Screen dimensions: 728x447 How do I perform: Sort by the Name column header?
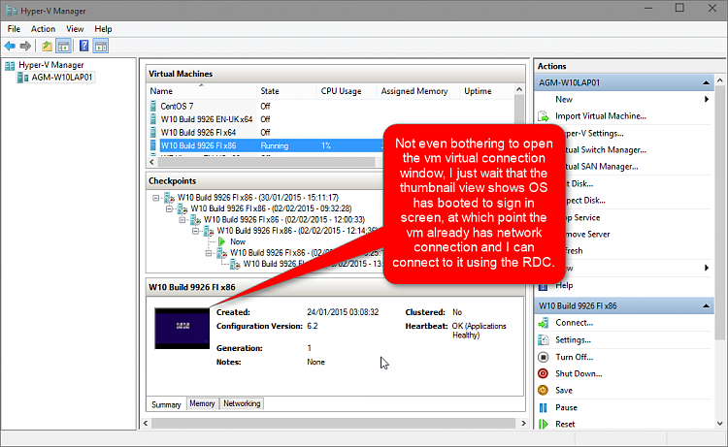(x=201, y=91)
